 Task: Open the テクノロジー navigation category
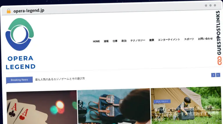pos(138,40)
